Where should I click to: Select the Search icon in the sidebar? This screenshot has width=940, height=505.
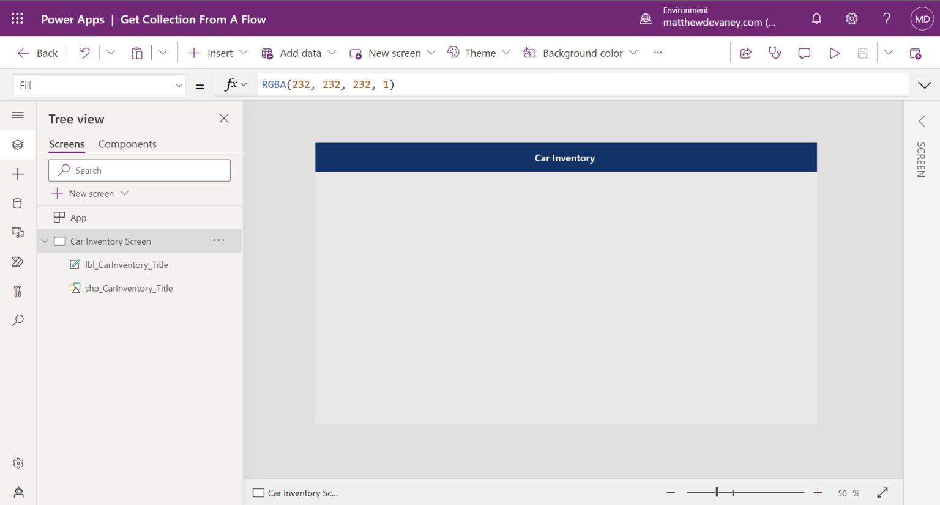[x=18, y=320]
